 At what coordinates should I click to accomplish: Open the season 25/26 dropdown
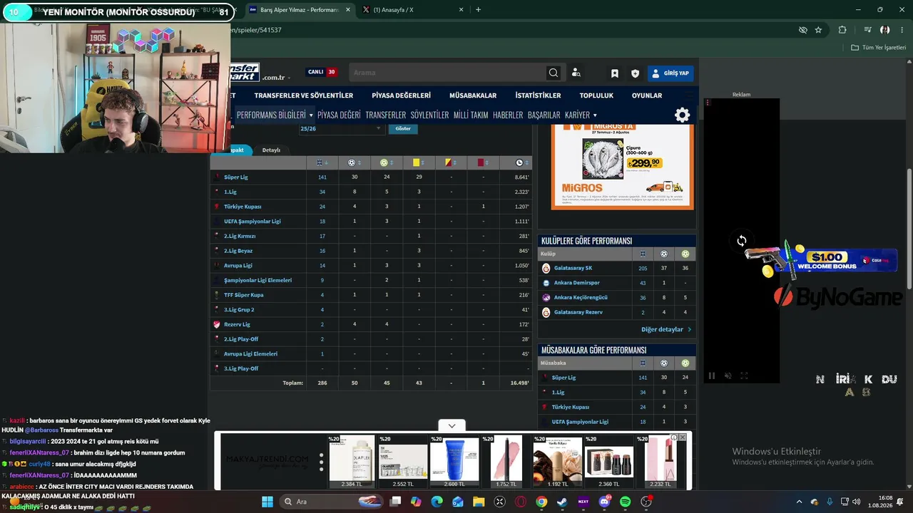341,128
